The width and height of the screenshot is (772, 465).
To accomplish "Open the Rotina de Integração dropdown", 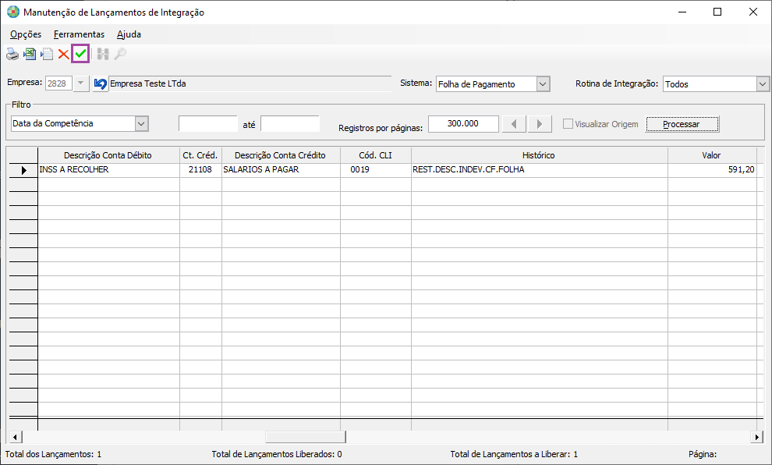I will point(762,84).
